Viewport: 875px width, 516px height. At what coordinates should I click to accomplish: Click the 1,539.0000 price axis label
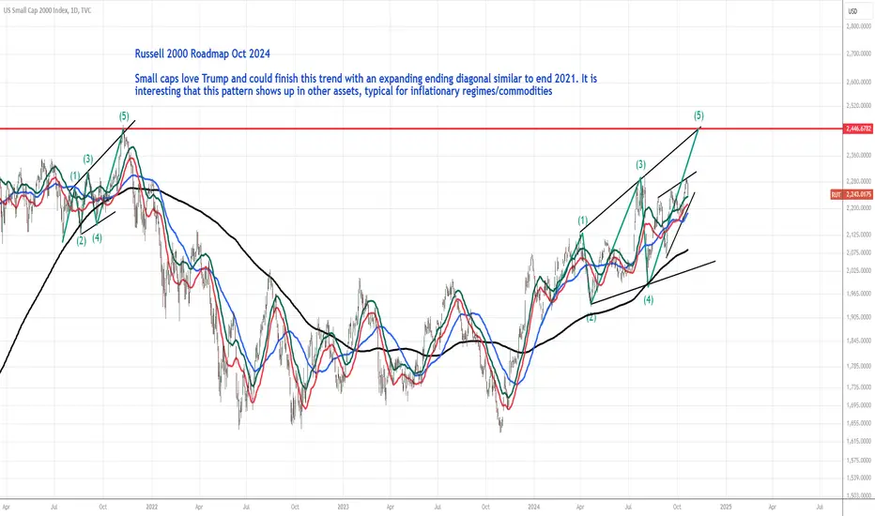pyautogui.click(x=858, y=478)
